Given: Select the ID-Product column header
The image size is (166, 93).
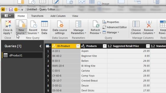Looking at the screenshot, I should (x=66, y=46).
